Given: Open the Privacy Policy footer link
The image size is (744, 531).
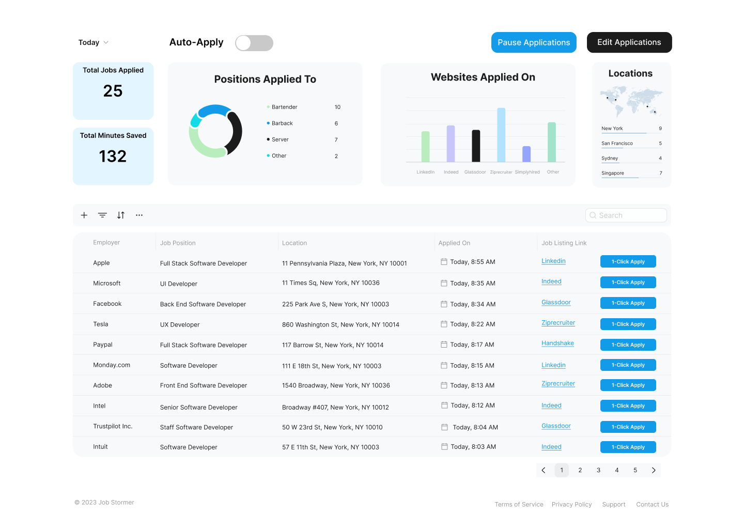Looking at the screenshot, I should (x=571, y=505).
